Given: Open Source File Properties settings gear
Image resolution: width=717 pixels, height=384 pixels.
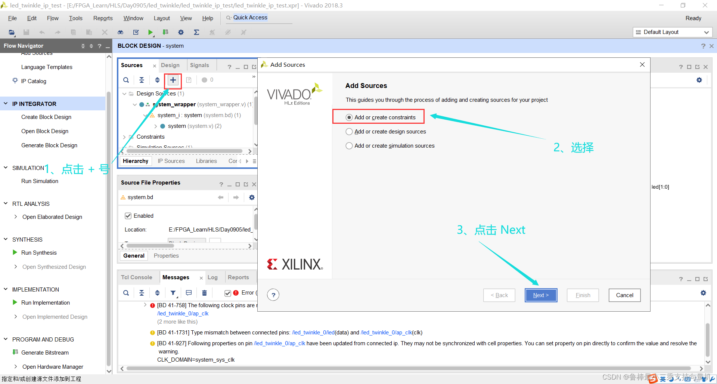Looking at the screenshot, I should (252, 197).
